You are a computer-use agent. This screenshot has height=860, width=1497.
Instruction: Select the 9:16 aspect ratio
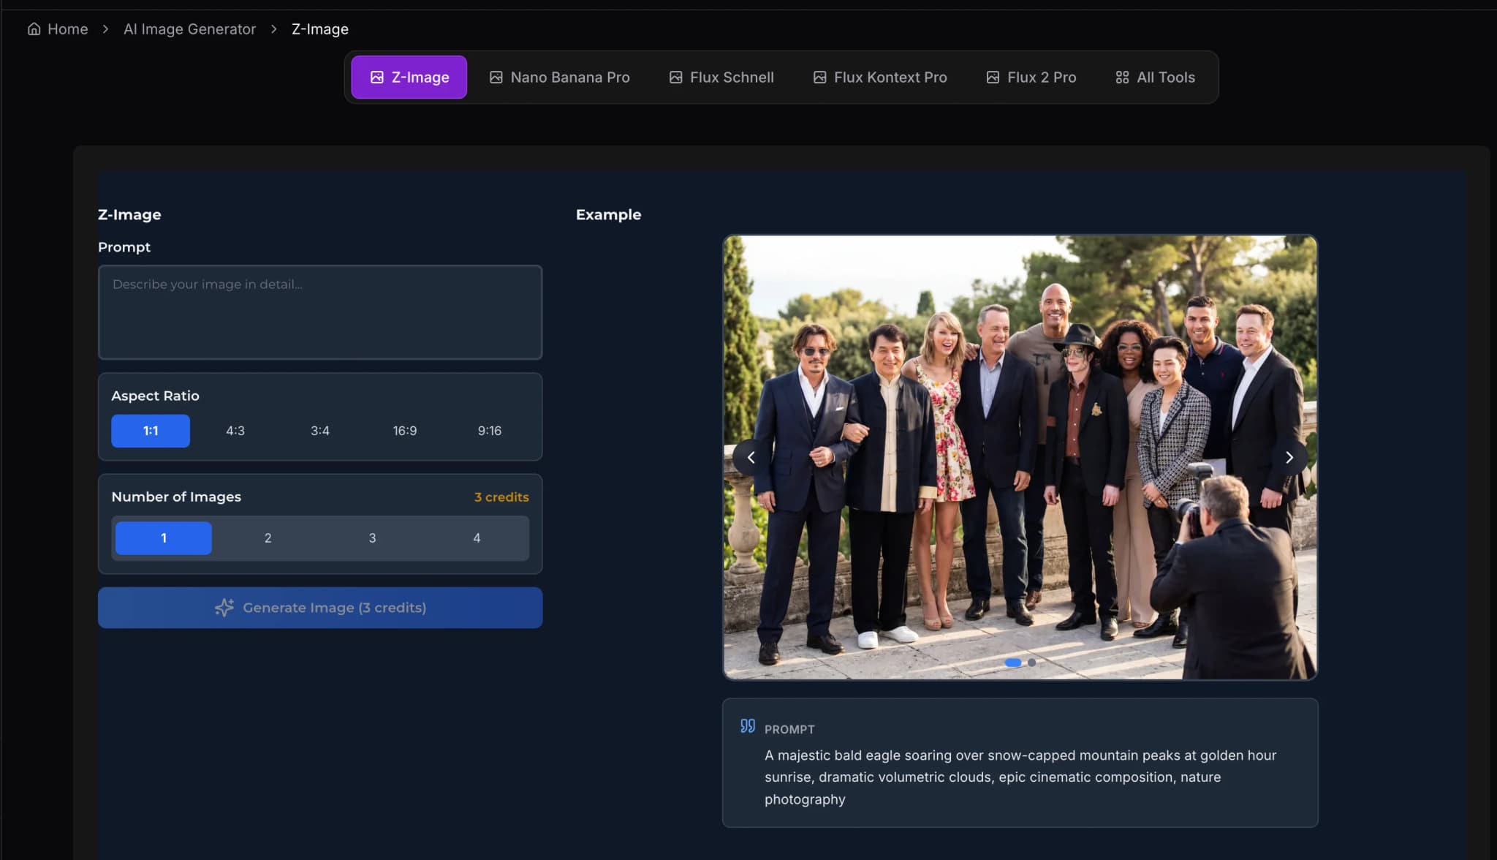point(489,431)
